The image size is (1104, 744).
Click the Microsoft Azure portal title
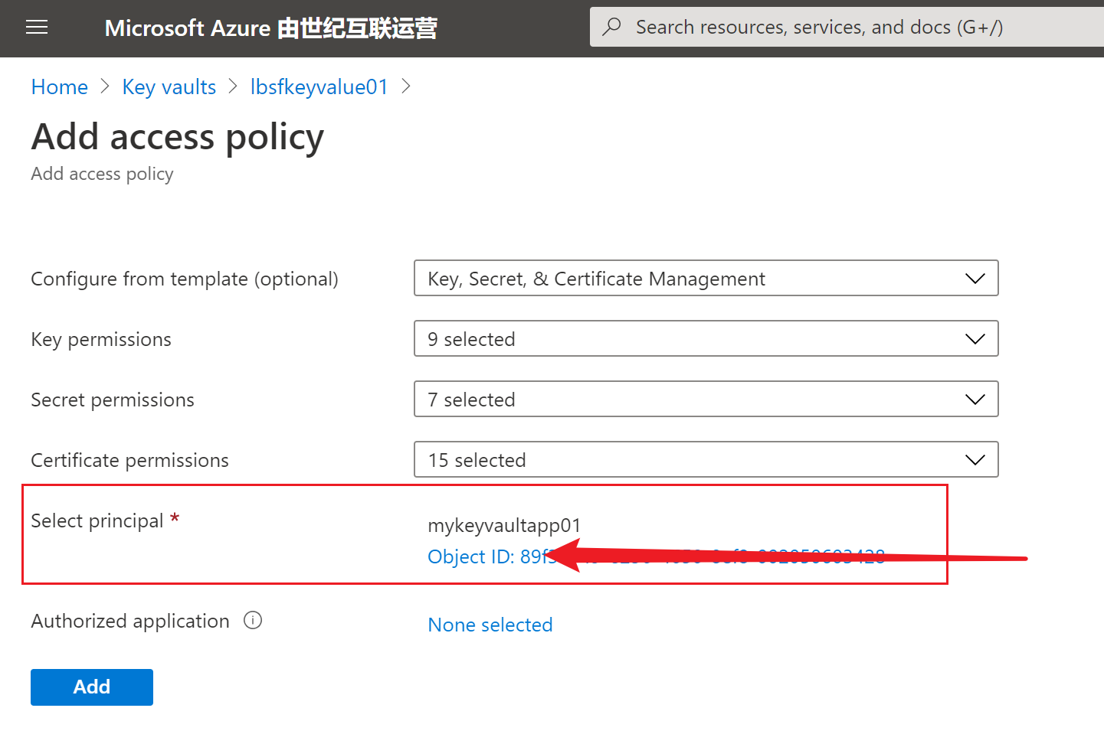coord(270,28)
